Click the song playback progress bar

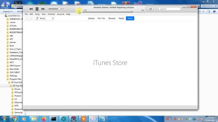[x=113, y=12]
